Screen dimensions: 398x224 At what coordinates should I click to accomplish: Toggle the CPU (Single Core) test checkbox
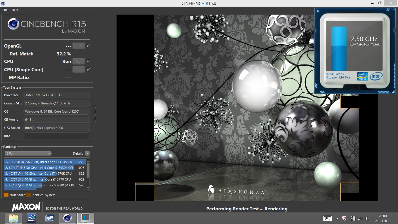point(88,69)
